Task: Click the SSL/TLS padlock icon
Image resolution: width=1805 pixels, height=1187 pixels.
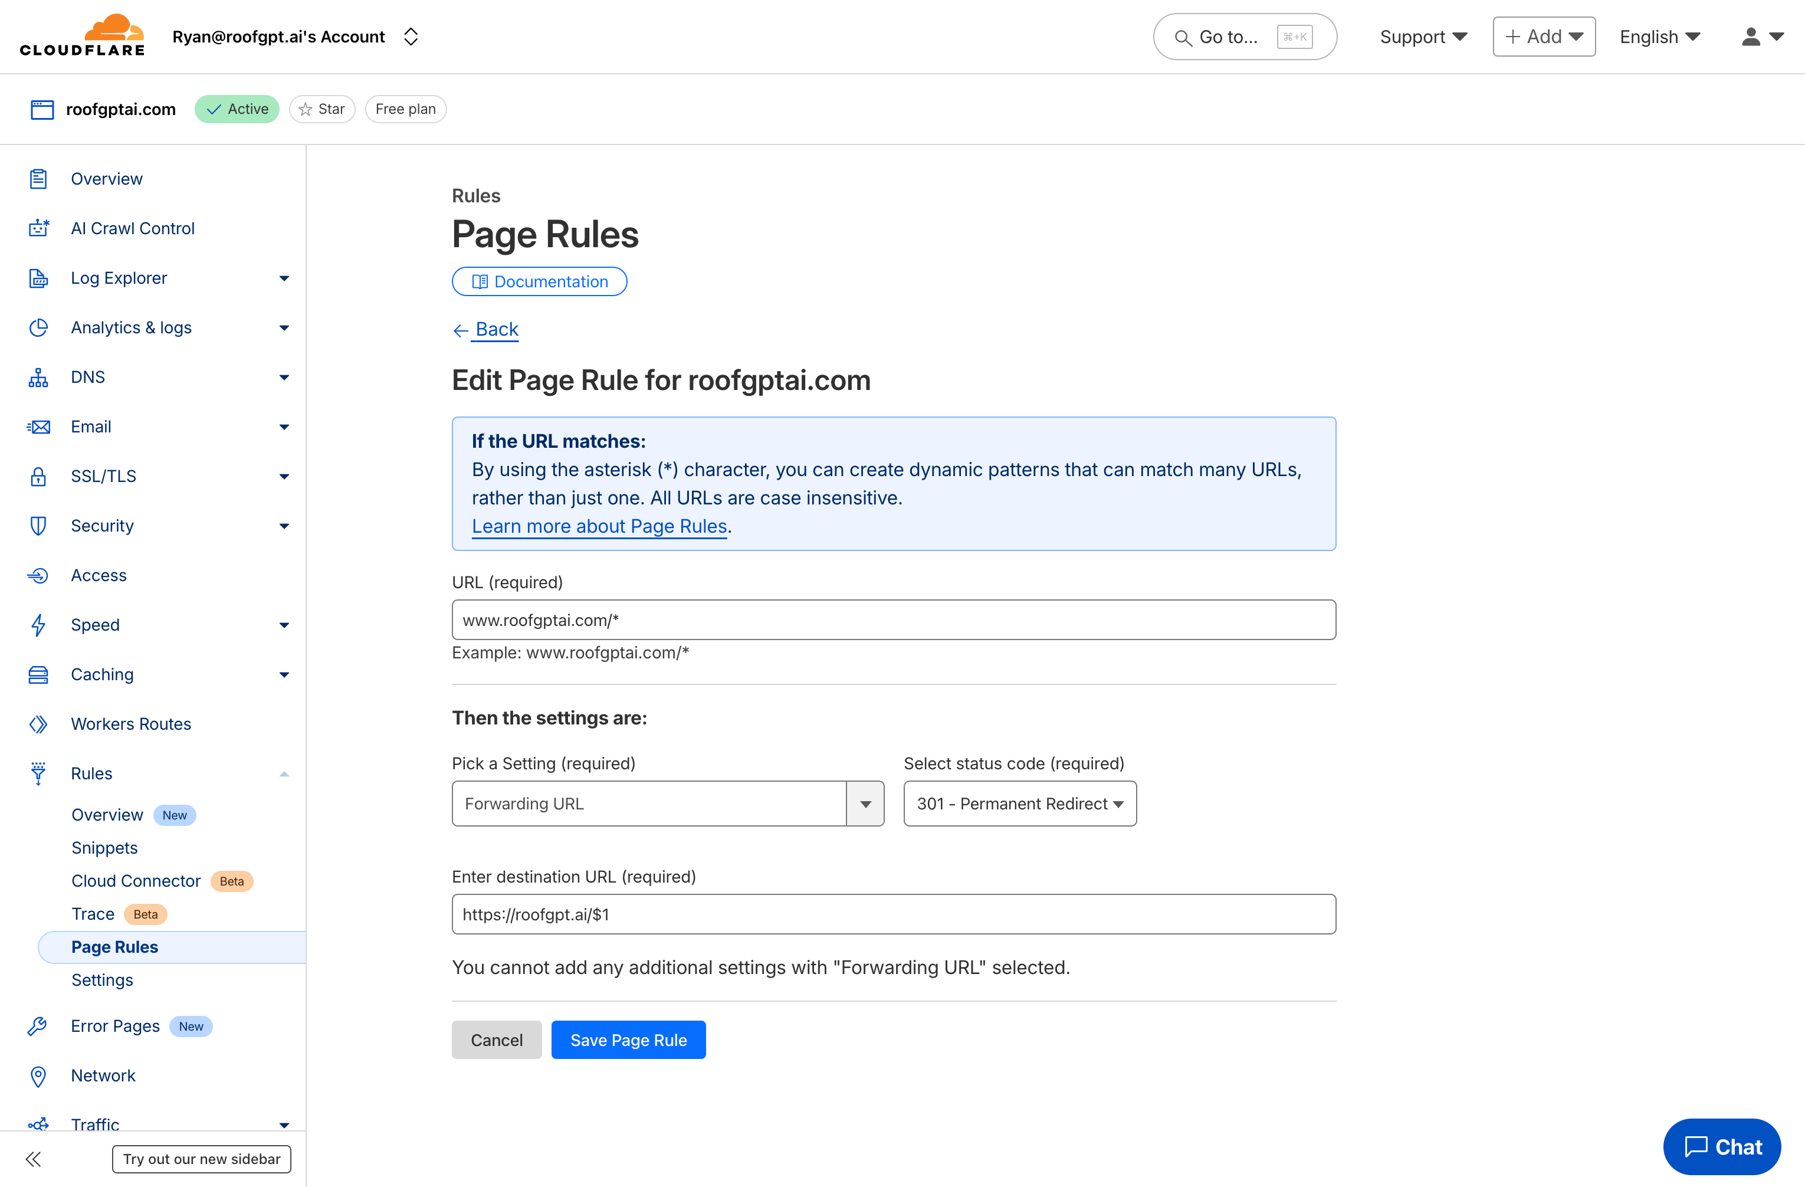Action: [39, 476]
